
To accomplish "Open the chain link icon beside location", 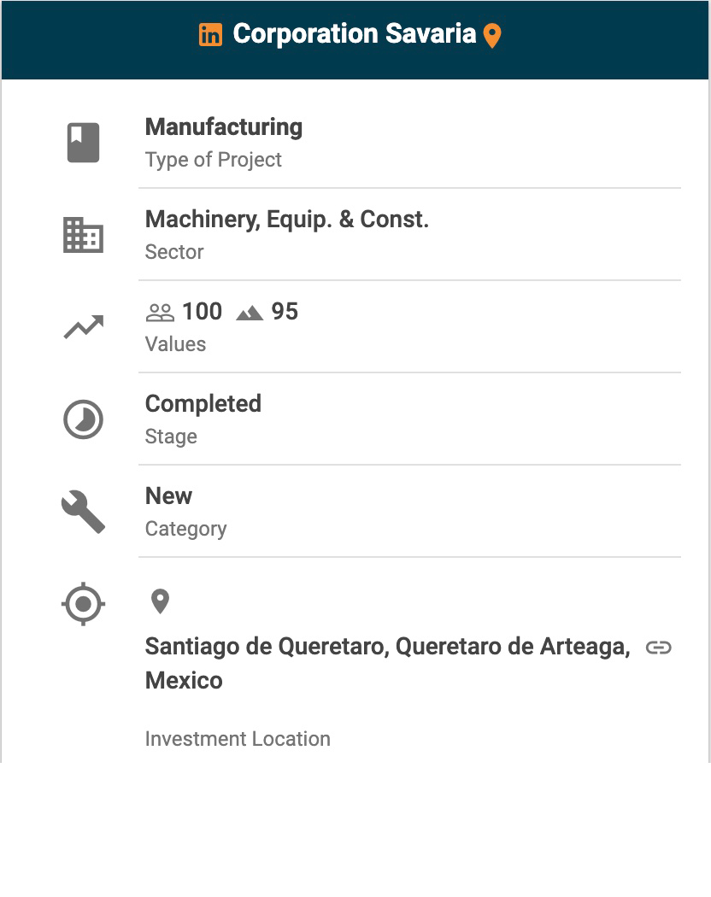I will click(658, 648).
